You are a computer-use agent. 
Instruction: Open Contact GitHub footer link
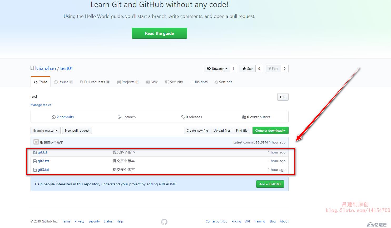click(216, 221)
